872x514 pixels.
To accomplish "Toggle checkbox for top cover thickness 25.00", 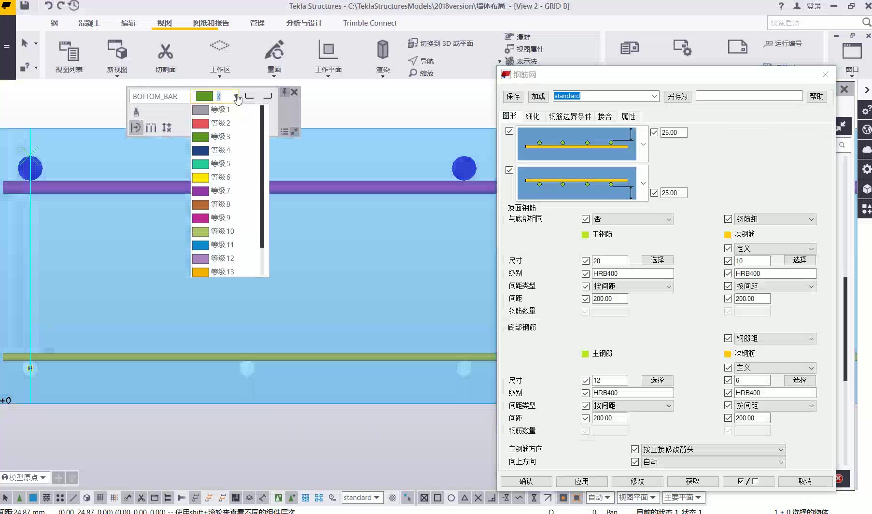I will pos(654,132).
